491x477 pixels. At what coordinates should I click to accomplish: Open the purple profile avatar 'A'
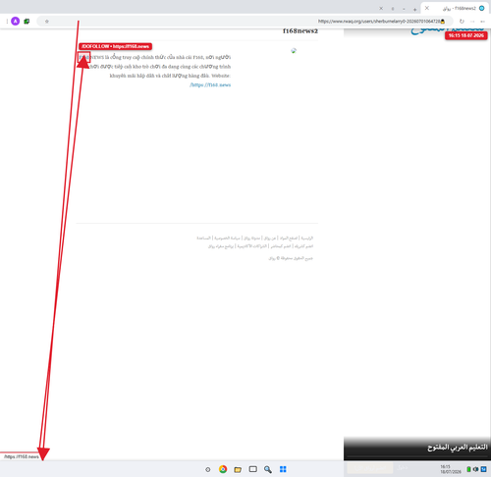[15, 22]
